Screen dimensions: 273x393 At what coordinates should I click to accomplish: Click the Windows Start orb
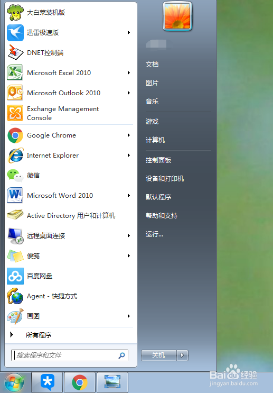[14, 382]
